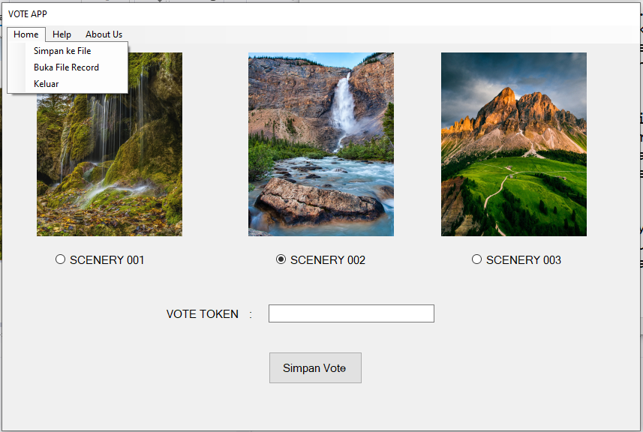Click the SCENERY 003 label text

click(x=524, y=260)
